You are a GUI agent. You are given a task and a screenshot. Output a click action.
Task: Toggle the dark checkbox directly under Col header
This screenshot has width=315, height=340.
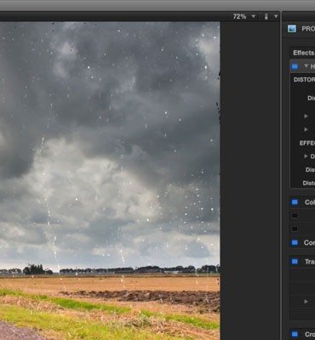(295, 216)
